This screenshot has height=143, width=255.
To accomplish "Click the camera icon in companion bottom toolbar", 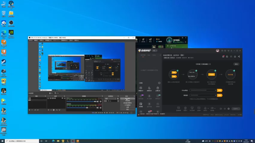I will [185, 108].
